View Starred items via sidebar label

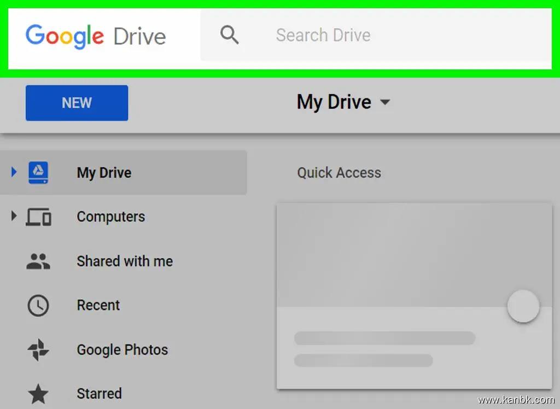[x=99, y=394]
